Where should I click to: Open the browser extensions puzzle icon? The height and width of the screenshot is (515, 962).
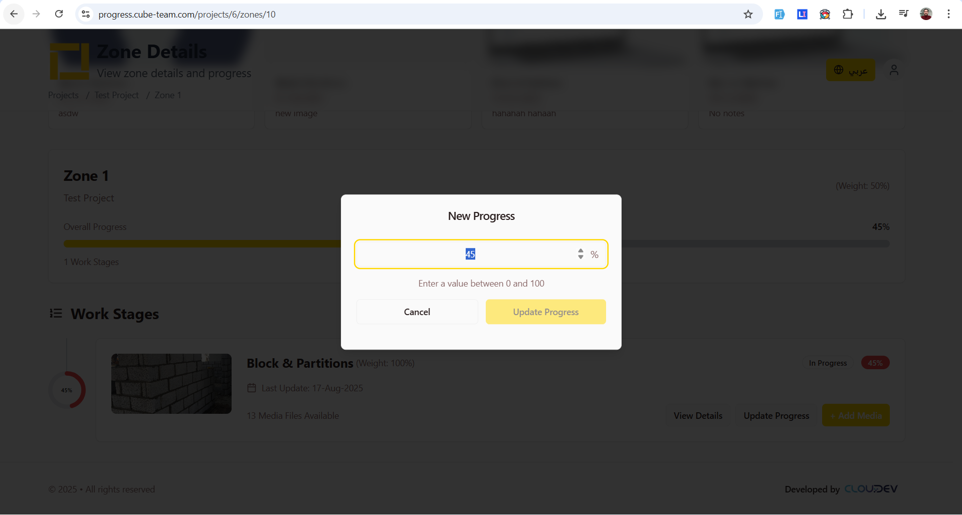click(848, 14)
